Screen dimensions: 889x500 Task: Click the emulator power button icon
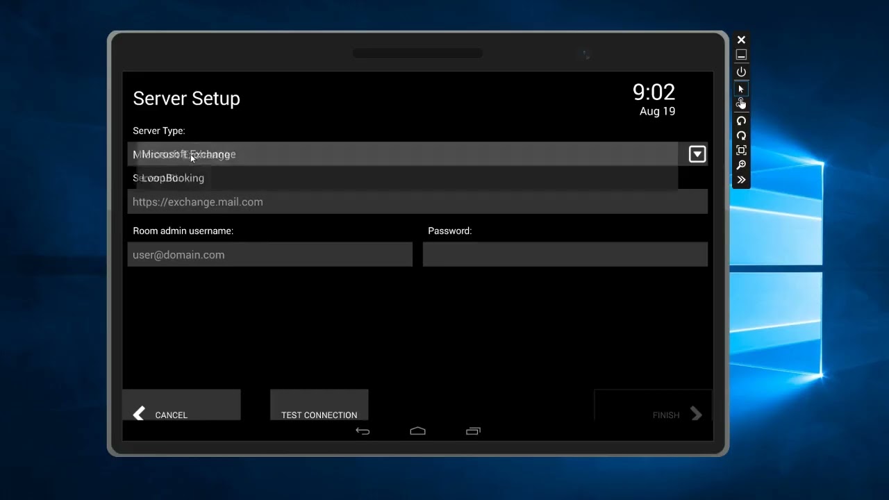[741, 72]
